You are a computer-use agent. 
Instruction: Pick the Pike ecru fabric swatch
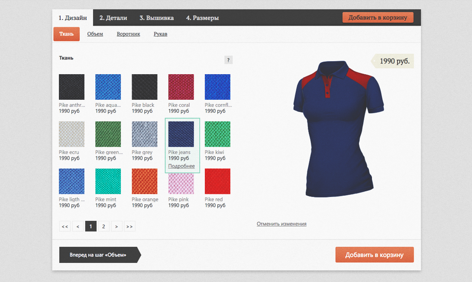click(x=71, y=134)
